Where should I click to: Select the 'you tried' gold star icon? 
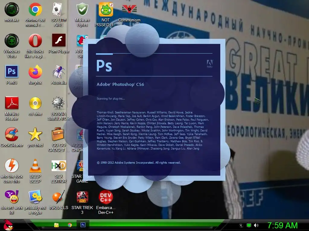(35, 134)
